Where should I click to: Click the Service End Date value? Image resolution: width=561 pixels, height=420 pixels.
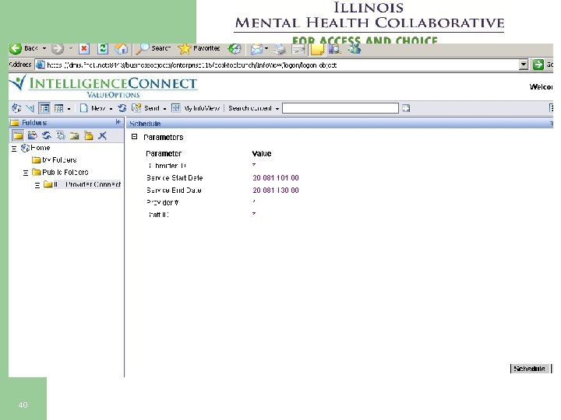pyautogui.click(x=276, y=190)
